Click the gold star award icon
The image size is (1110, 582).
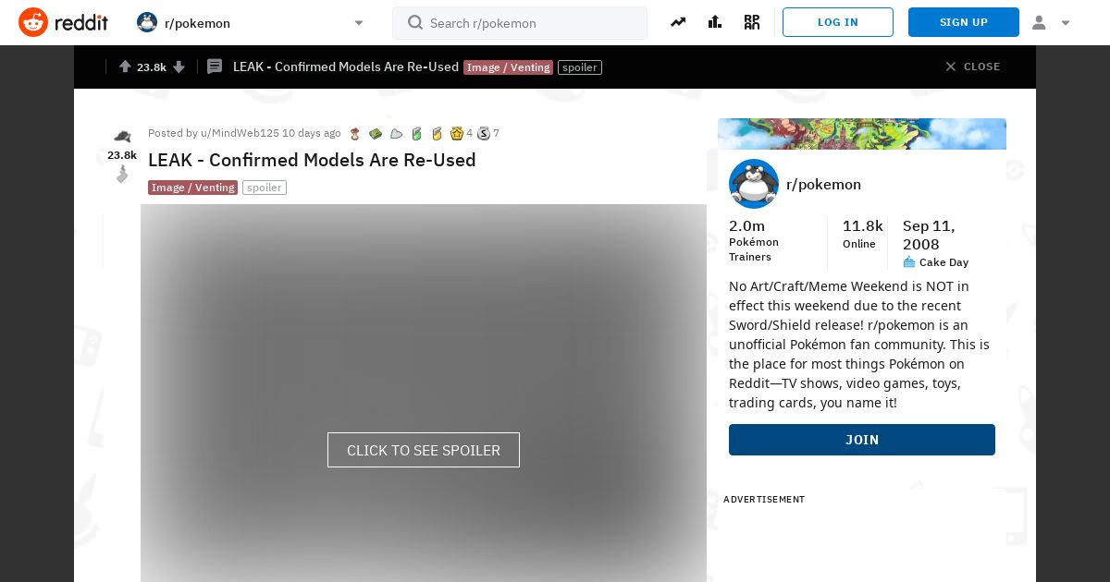click(x=456, y=134)
